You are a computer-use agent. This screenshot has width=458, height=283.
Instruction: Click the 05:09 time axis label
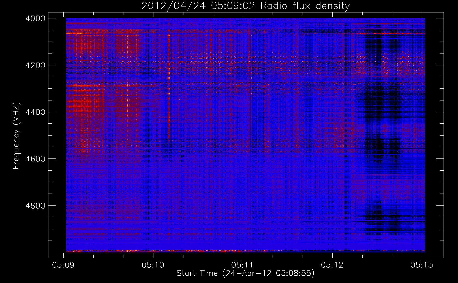(63, 265)
